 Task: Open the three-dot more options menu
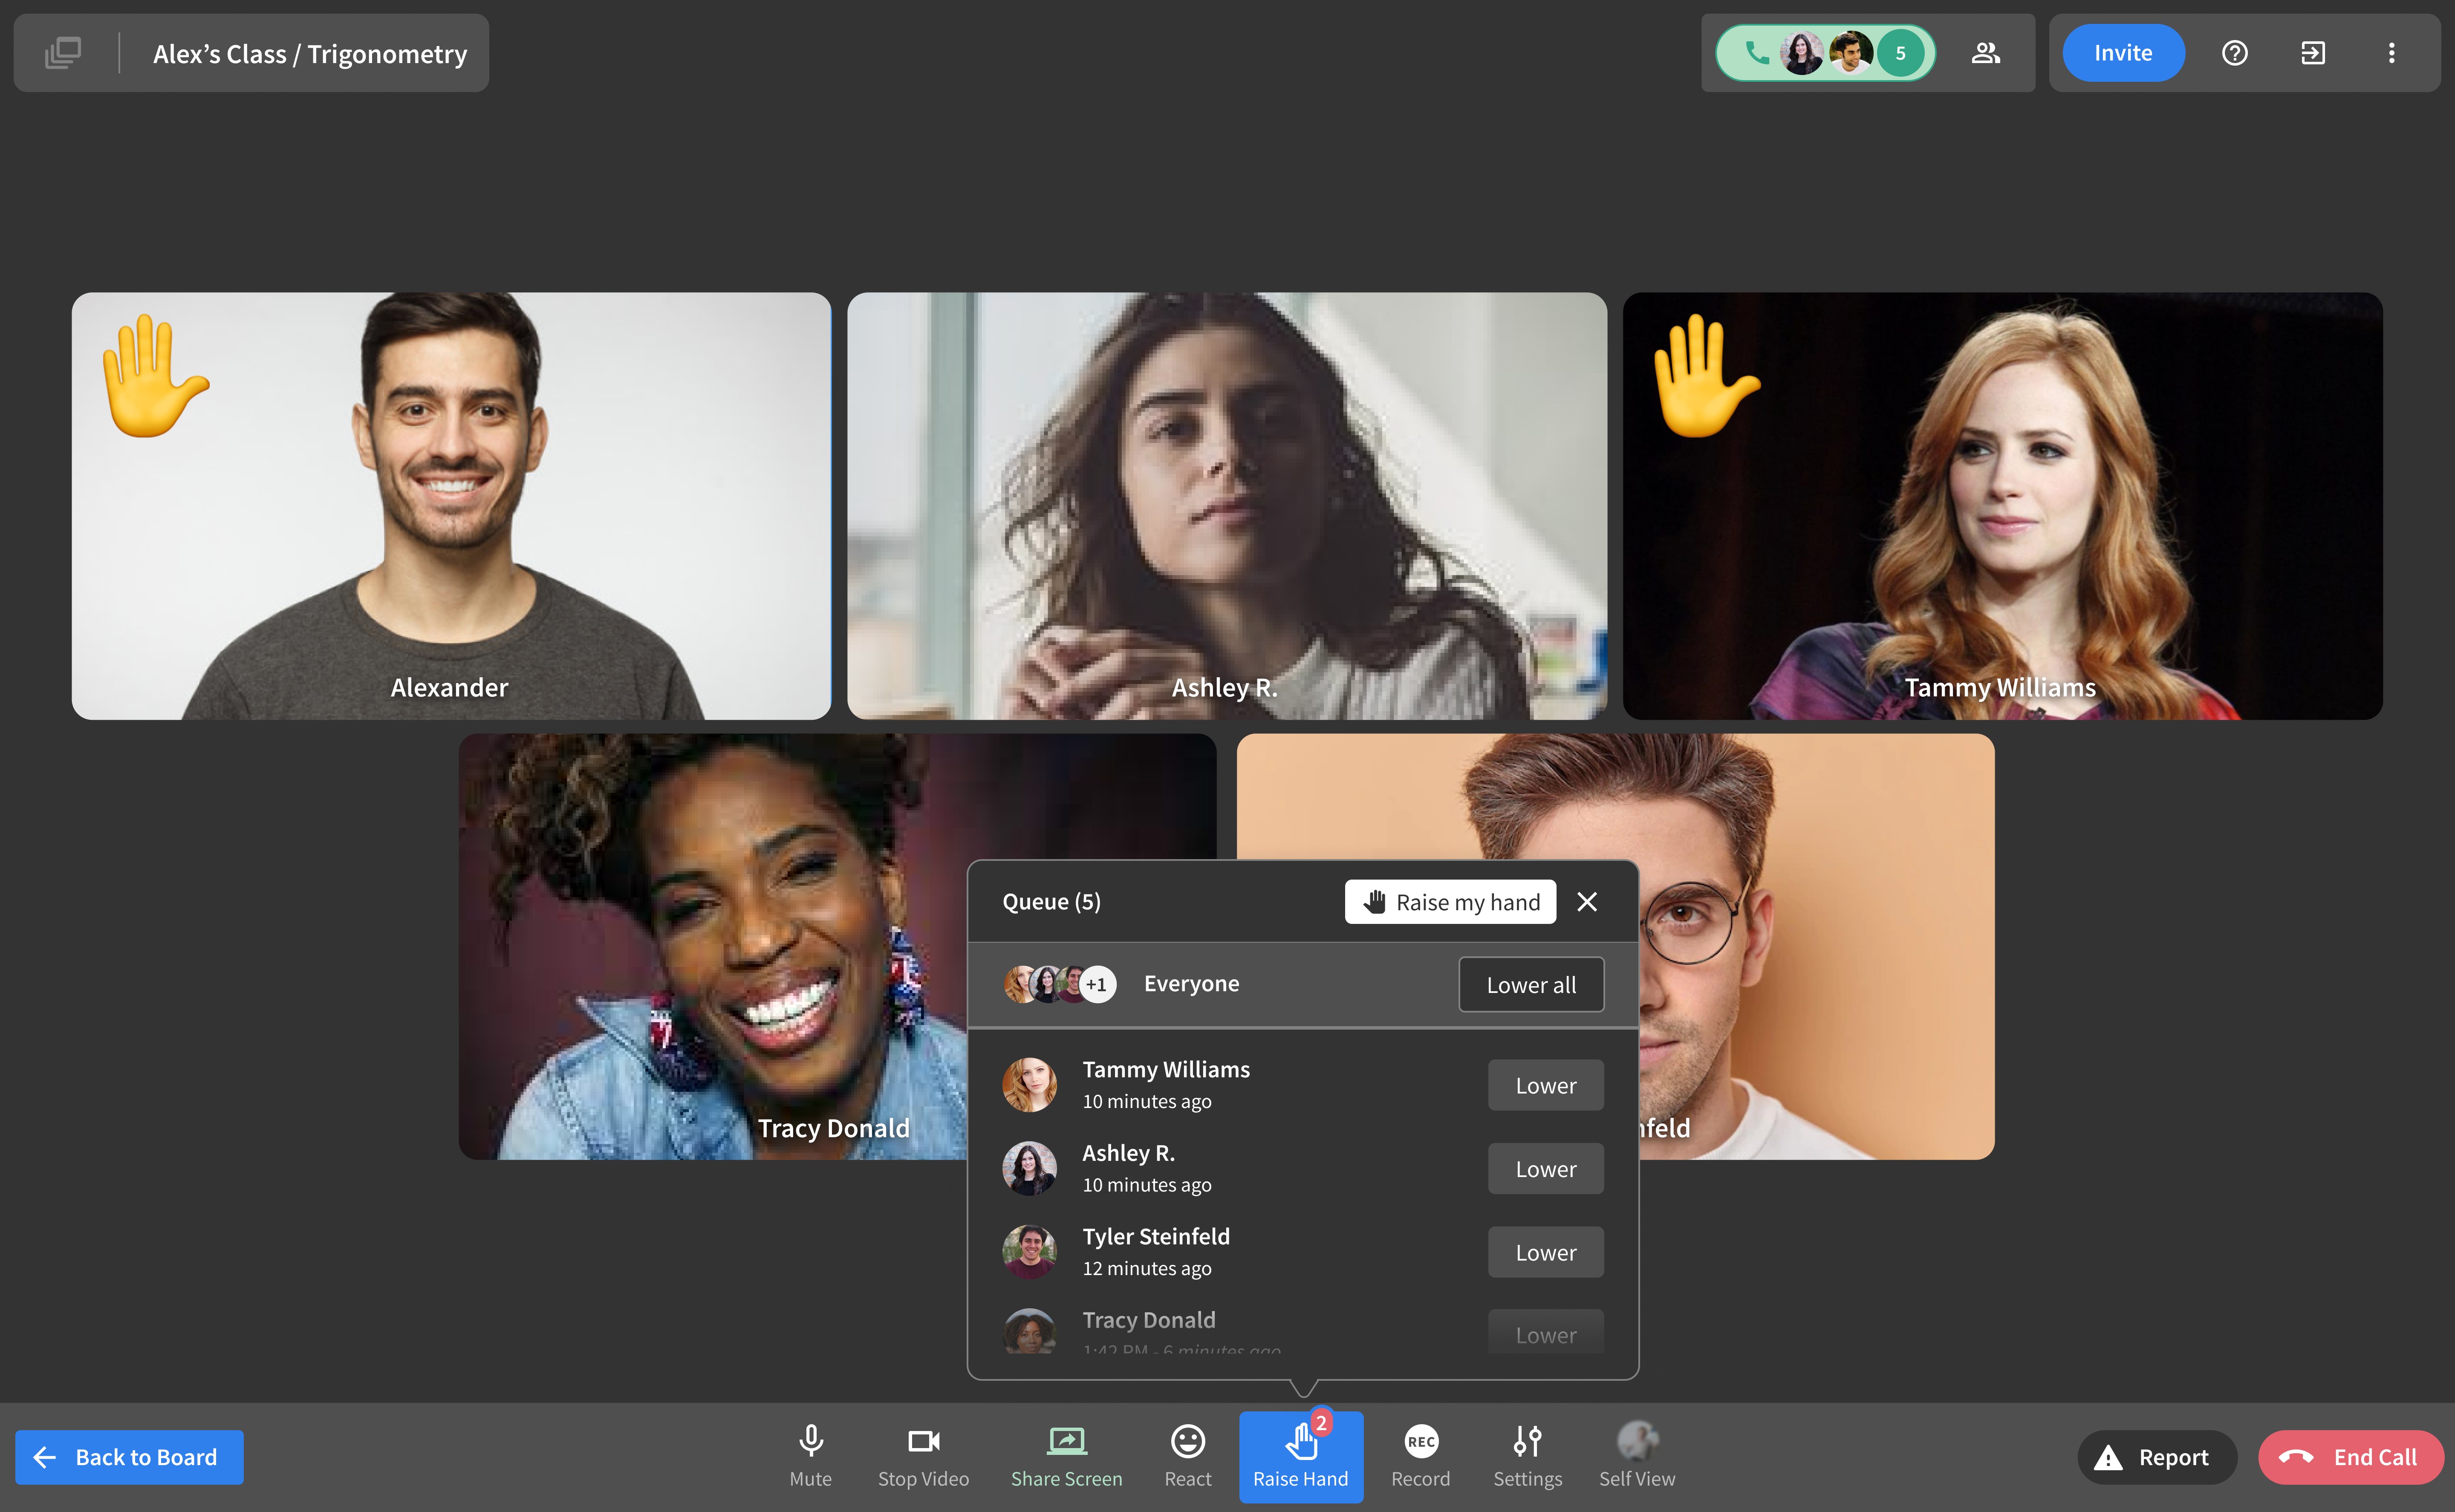click(x=2391, y=53)
